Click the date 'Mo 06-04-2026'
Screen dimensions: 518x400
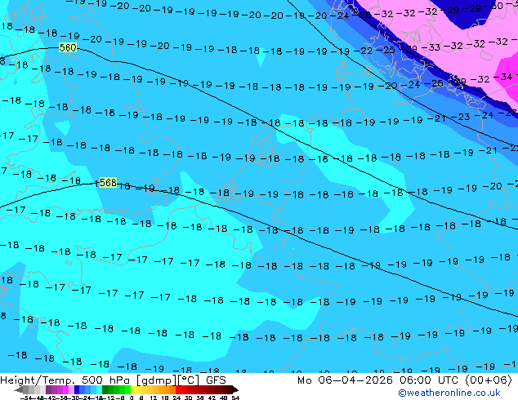(346, 380)
